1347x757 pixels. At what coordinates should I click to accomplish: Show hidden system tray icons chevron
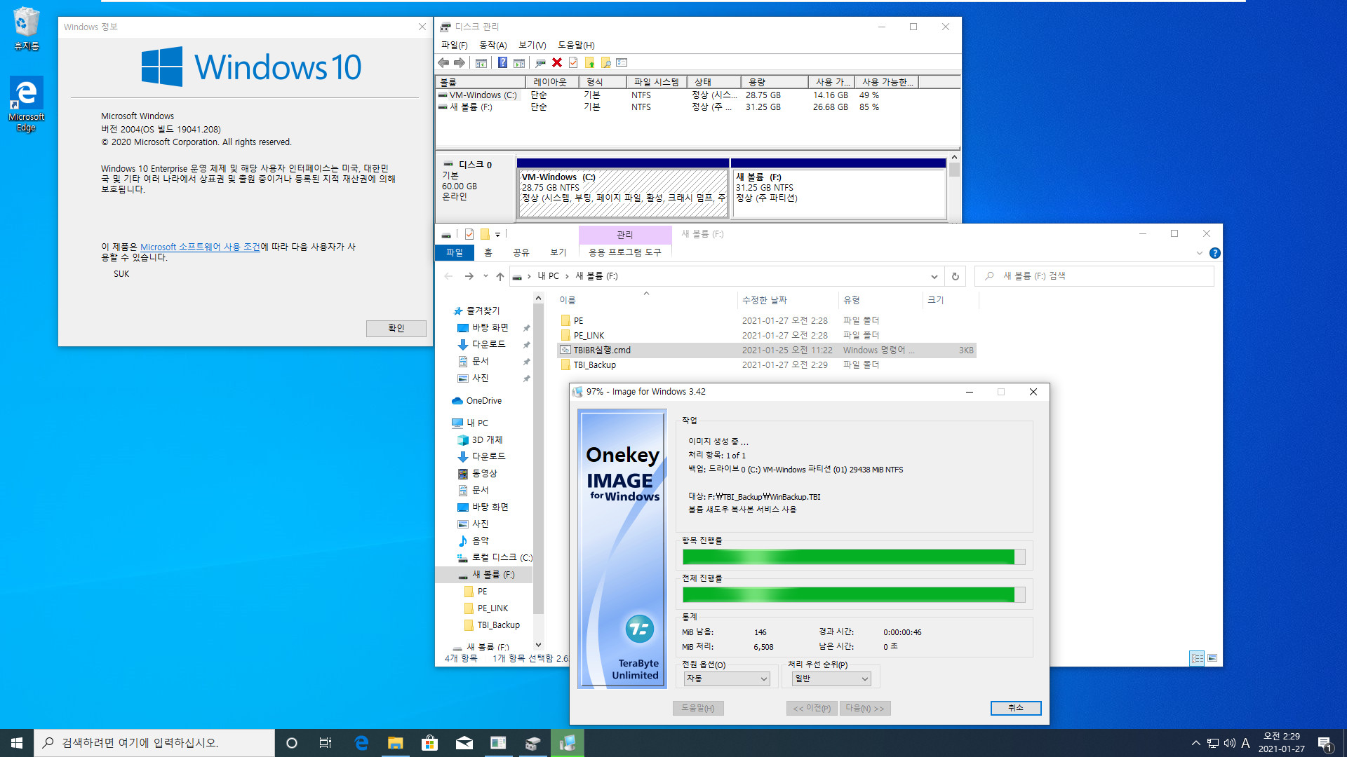point(1195,743)
